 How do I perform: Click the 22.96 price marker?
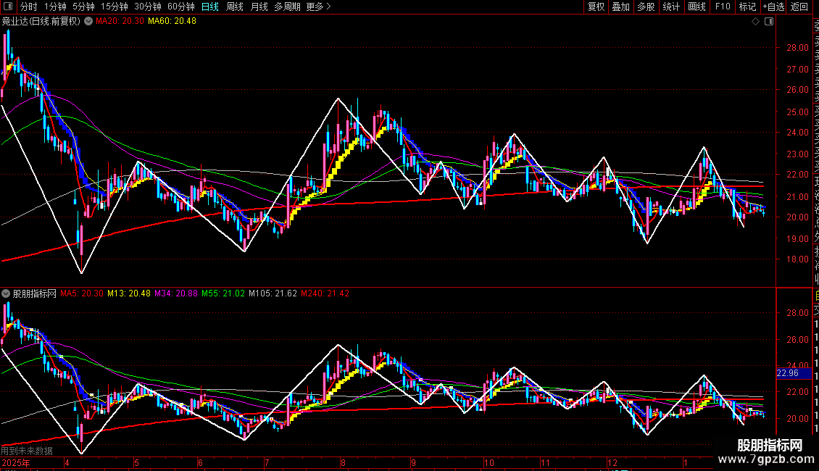[x=788, y=373]
